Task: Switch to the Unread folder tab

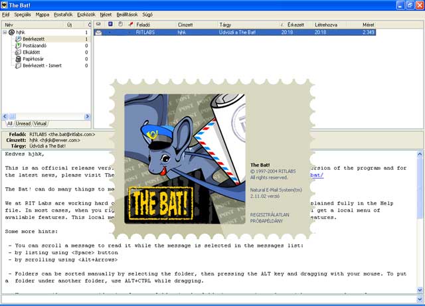Action: point(23,123)
